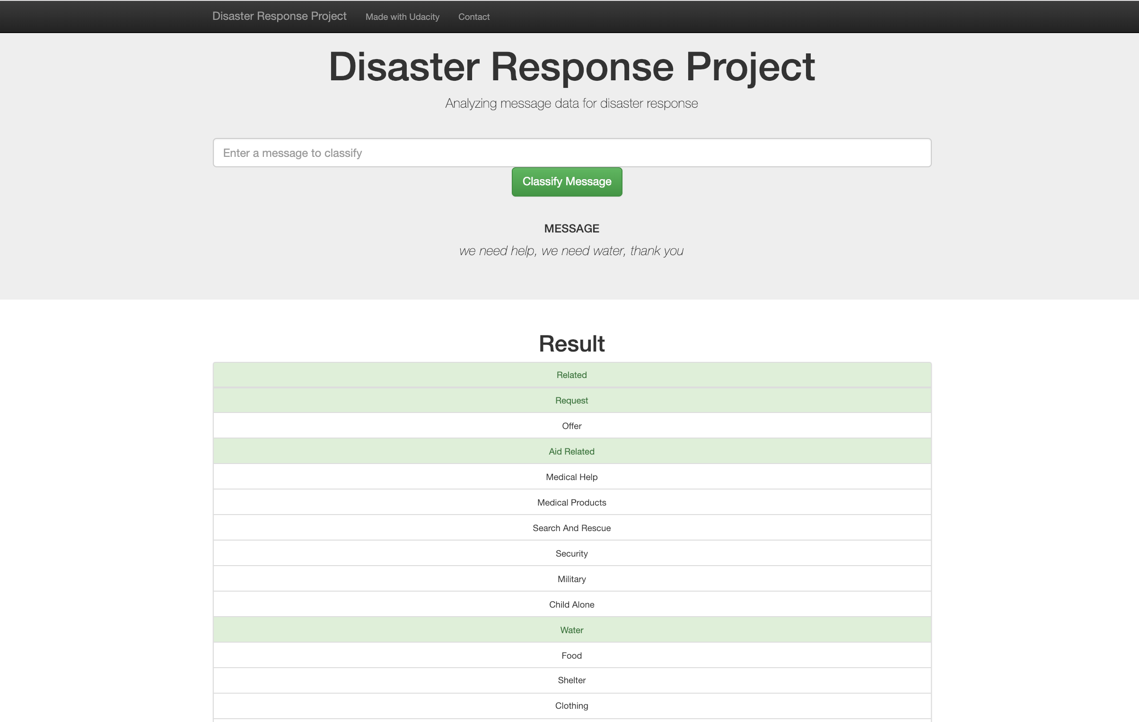Click the 'we need help, we need water' message

pyautogui.click(x=572, y=251)
